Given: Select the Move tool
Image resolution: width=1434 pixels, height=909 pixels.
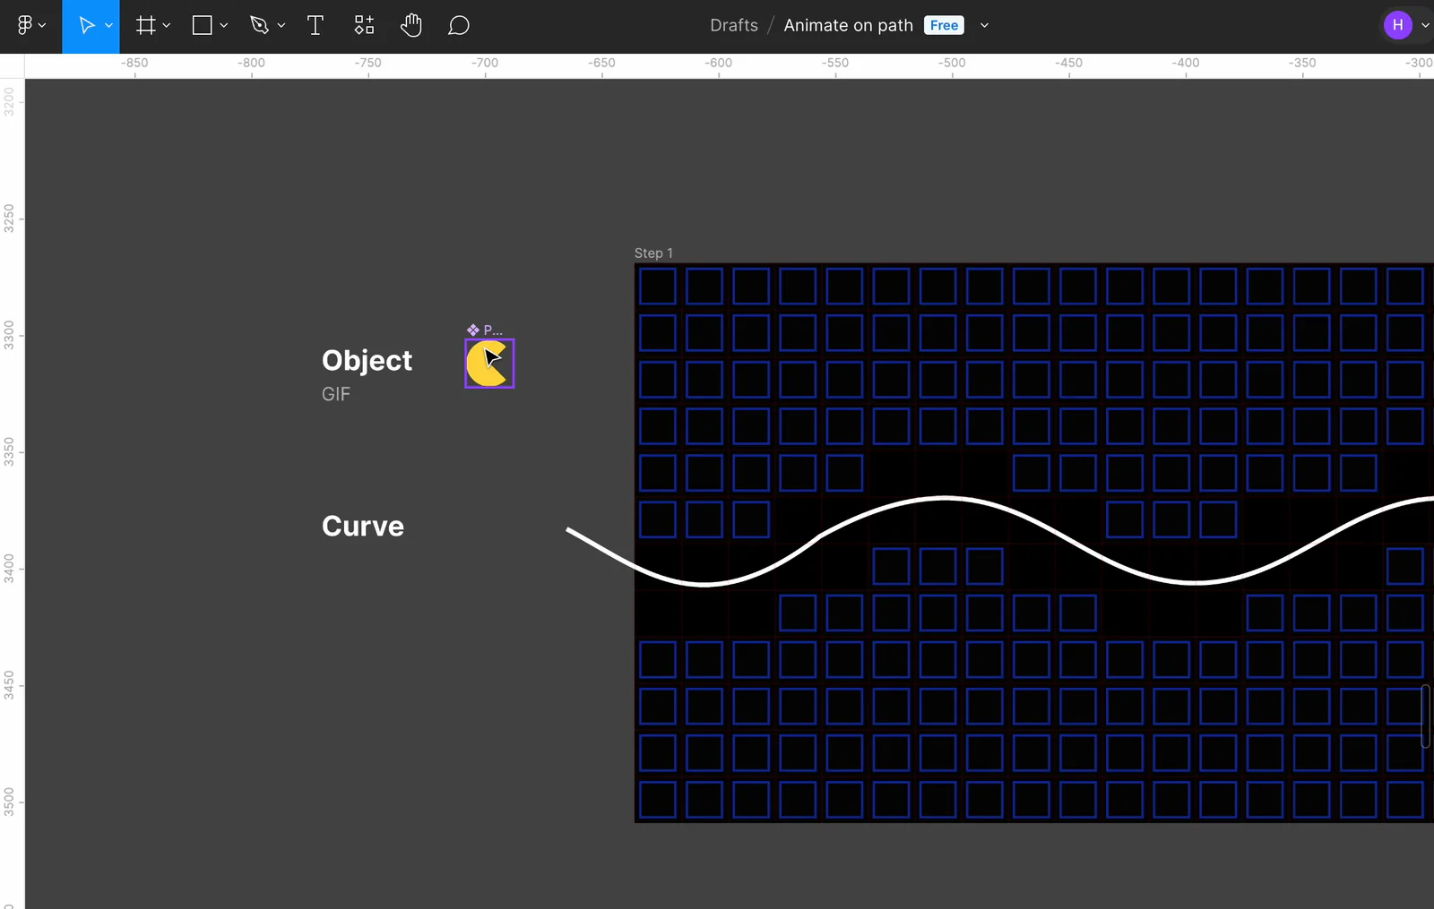Looking at the screenshot, I should (86, 26).
